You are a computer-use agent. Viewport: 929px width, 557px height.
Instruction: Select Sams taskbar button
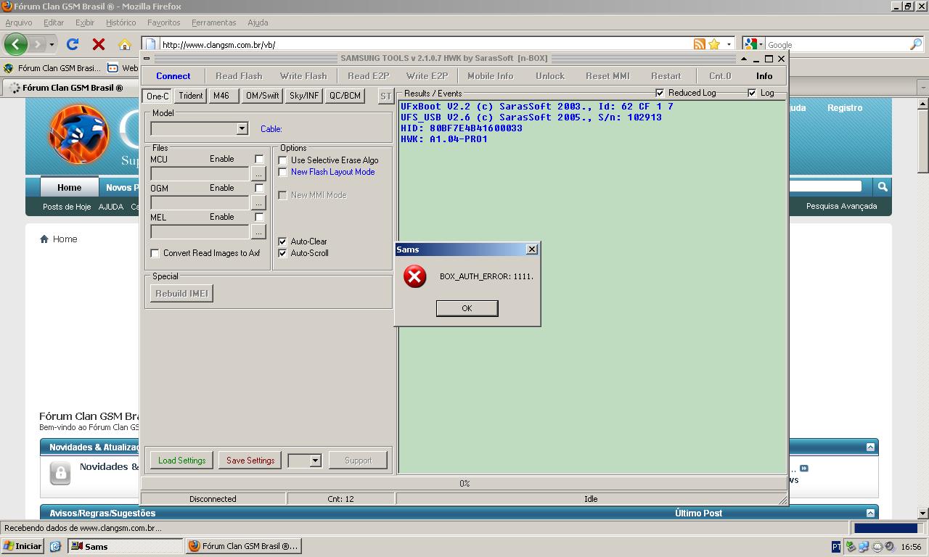[x=126, y=546]
